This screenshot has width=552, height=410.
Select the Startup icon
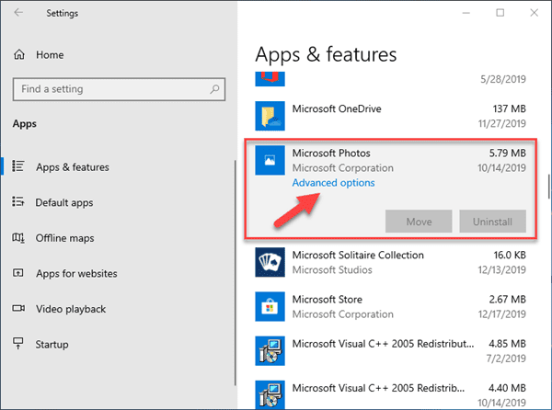(18, 343)
